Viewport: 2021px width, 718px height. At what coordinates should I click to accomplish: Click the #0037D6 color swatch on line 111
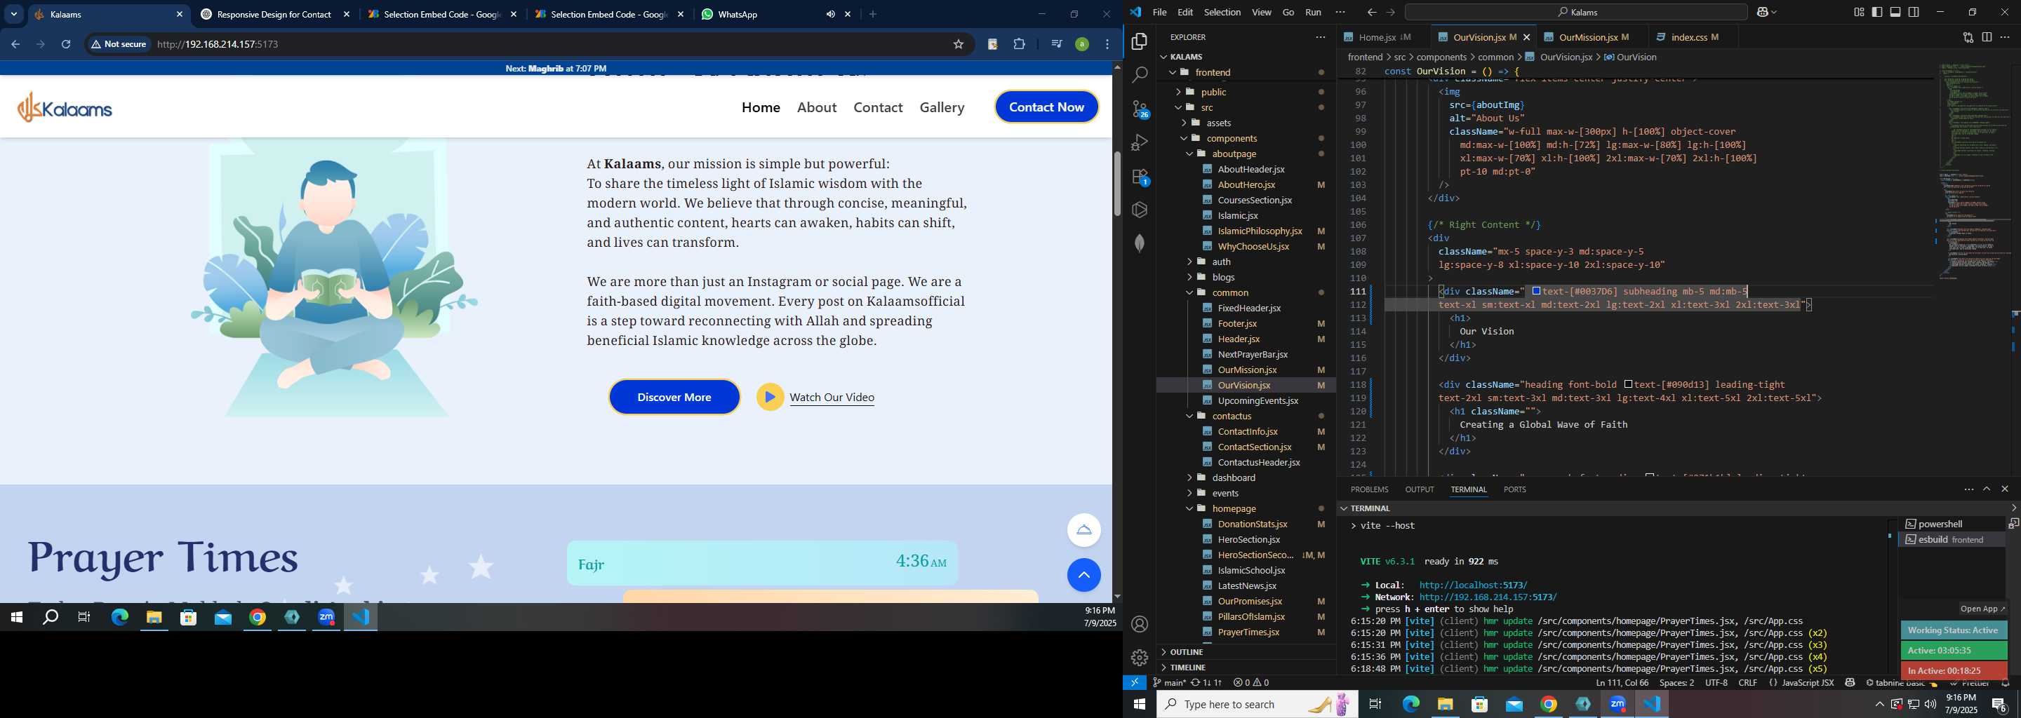1536,292
